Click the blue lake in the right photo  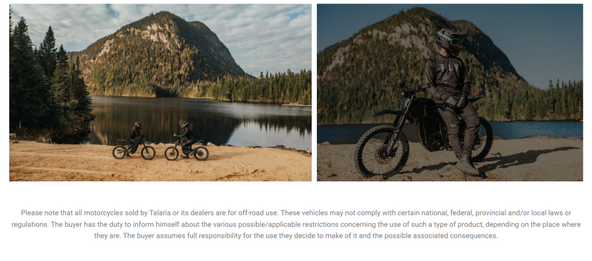pyautogui.click(x=536, y=129)
